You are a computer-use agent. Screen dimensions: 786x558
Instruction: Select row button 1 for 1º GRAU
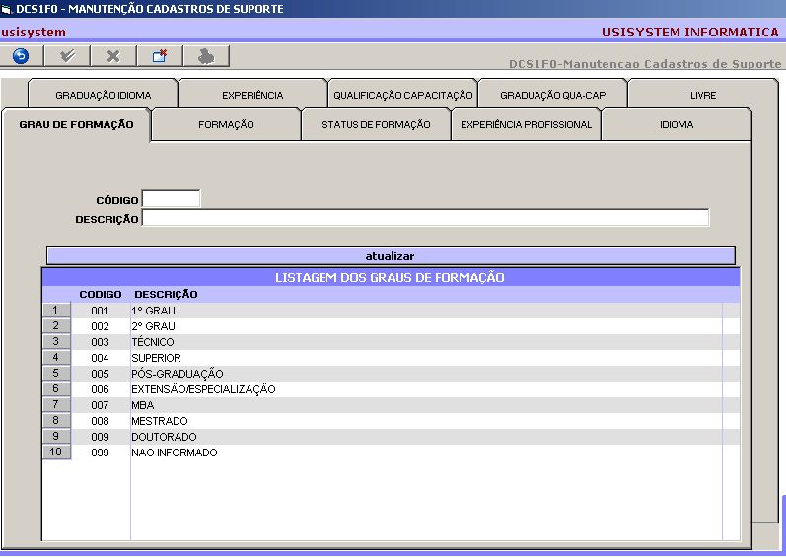click(x=56, y=311)
